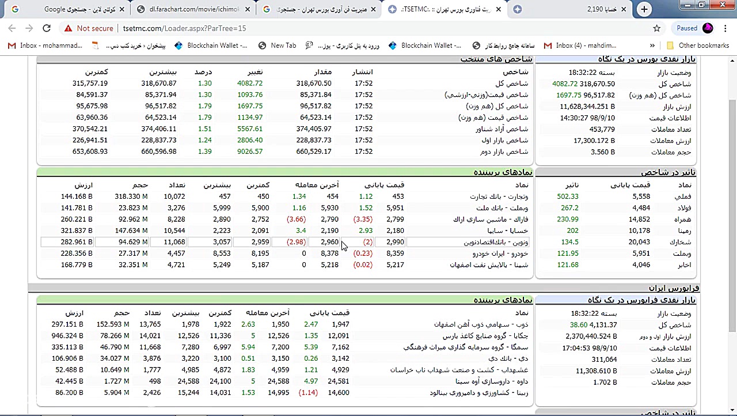Reload the TSETMC page
This screenshot has height=416, width=737.
point(47,28)
